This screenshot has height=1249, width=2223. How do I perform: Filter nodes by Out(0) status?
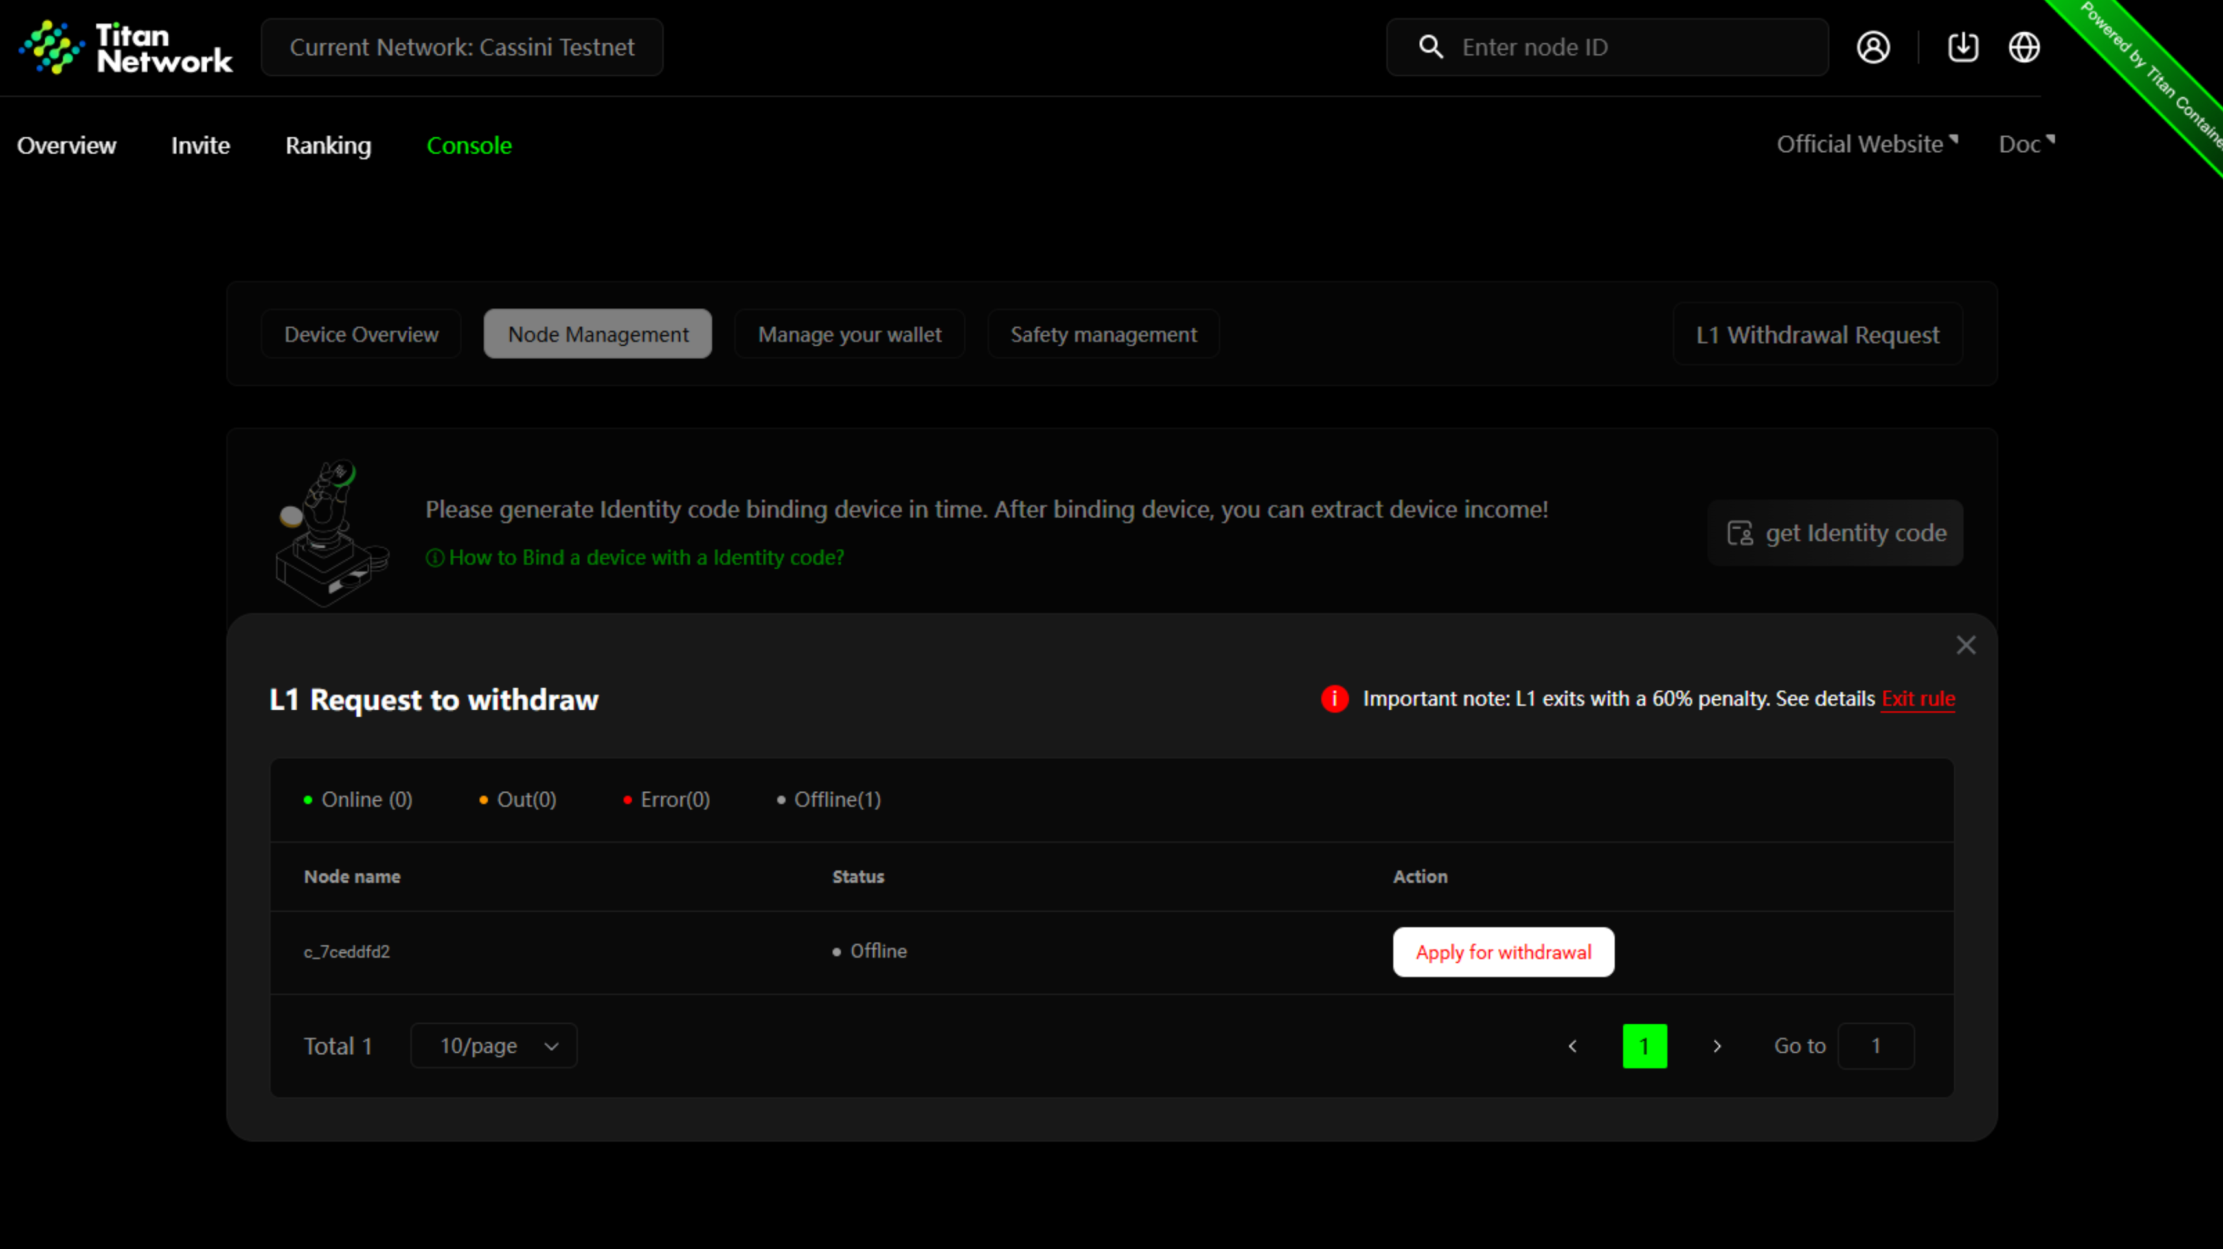pos(518,800)
